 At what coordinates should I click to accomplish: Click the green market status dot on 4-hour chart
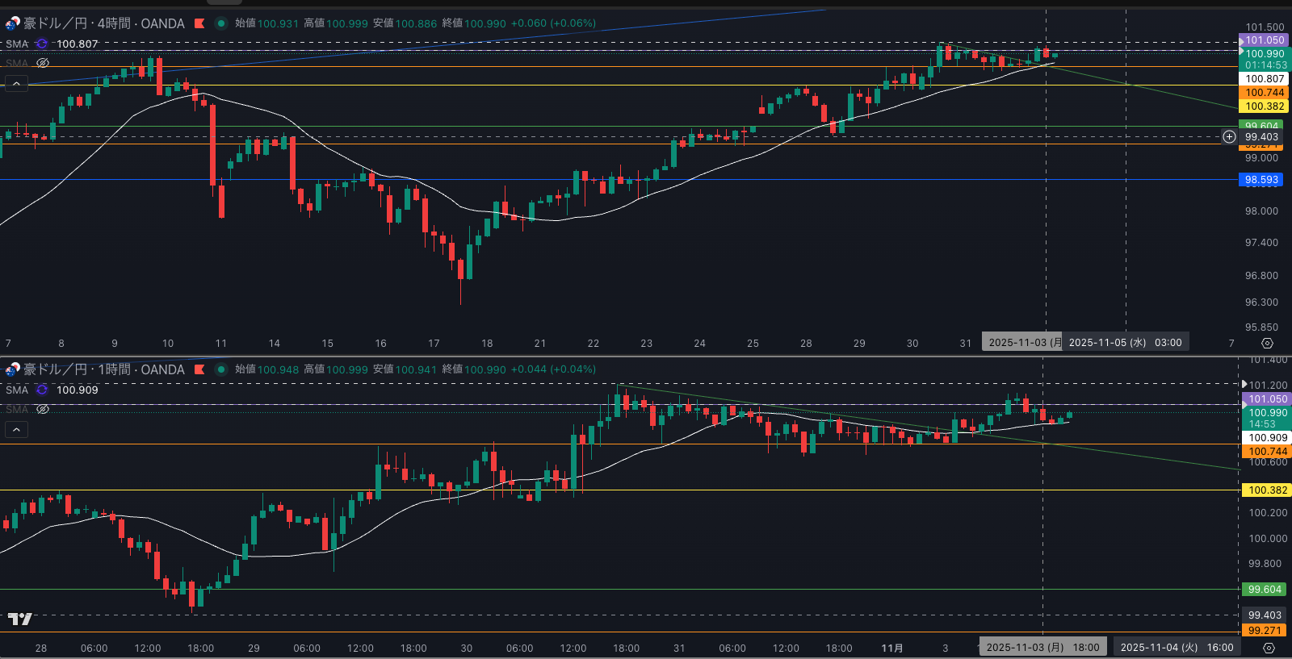(x=220, y=23)
